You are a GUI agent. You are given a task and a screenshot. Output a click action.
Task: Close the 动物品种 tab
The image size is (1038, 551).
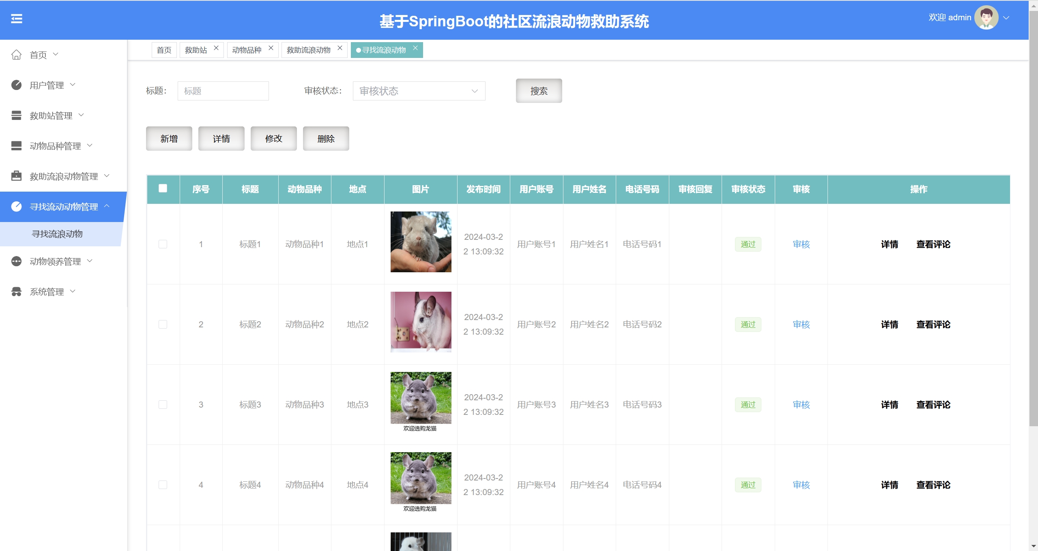(x=271, y=48)
